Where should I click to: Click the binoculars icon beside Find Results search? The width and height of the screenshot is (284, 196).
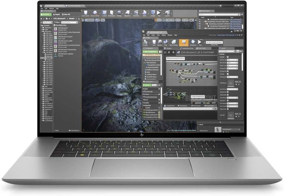(x=216, y=109)
